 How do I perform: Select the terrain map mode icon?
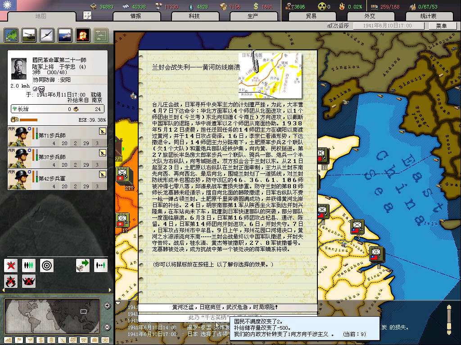click(x=11, y=35)
